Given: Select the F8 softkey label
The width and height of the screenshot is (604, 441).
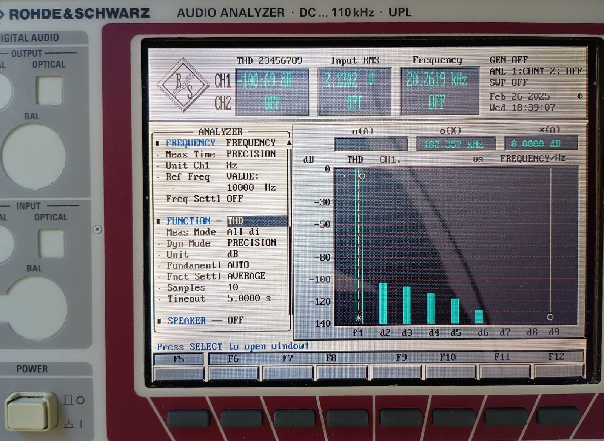Looking at the screenshot, I should (331, 358).
